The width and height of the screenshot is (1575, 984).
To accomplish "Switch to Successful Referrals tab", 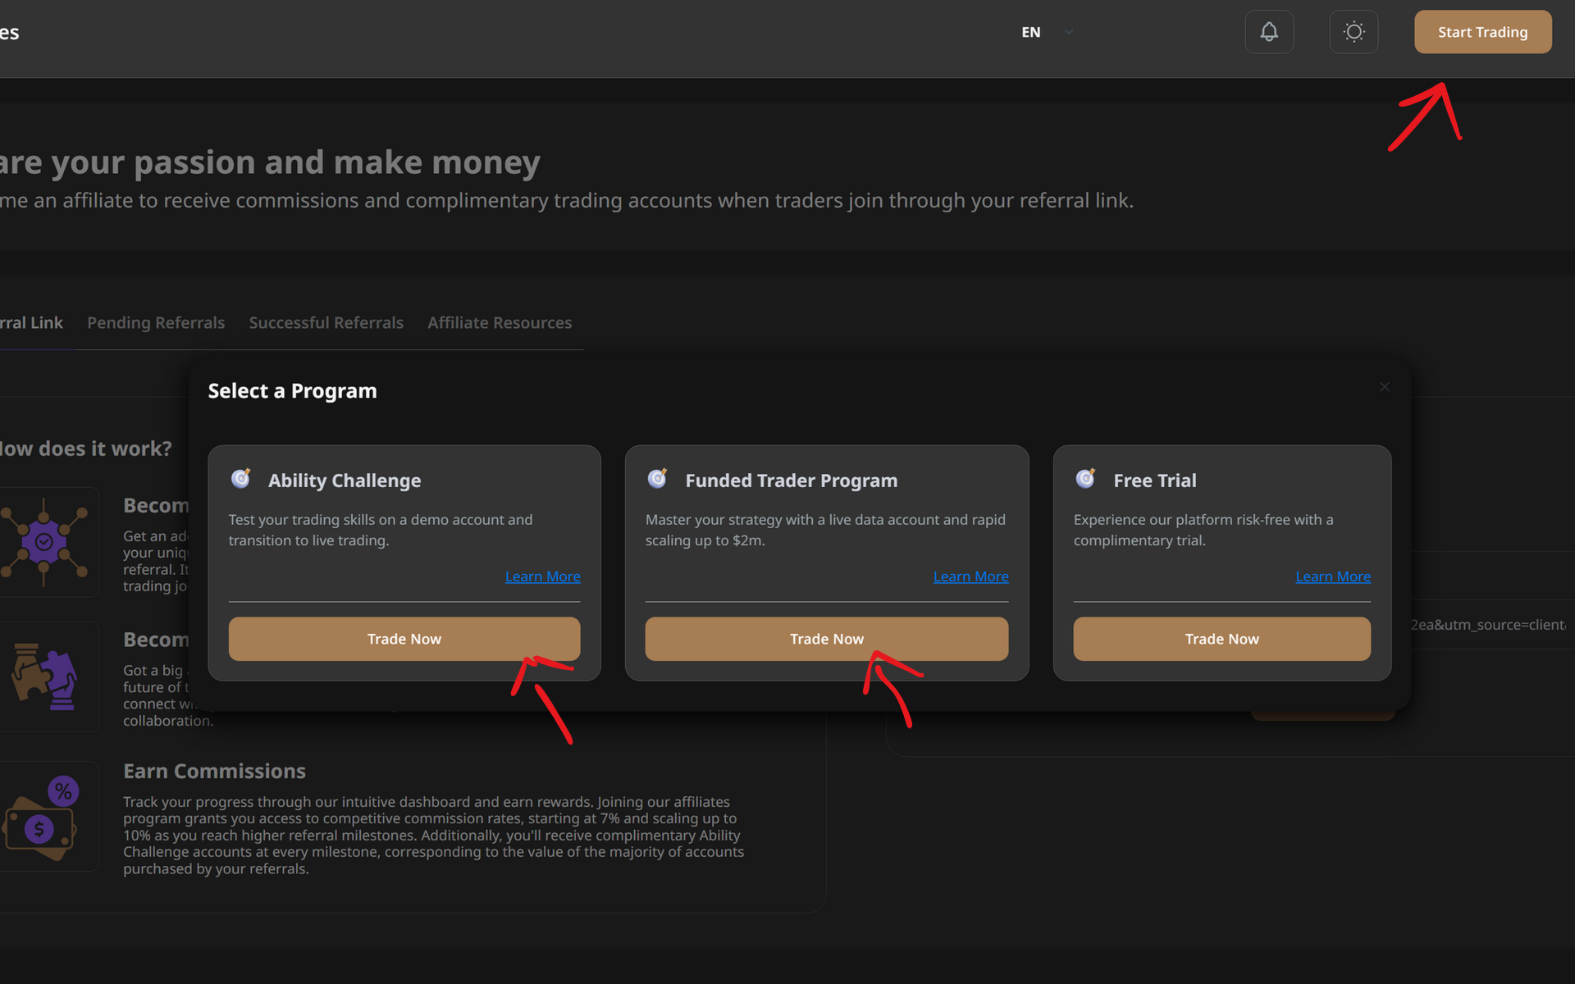I will [x=326, y=323].
